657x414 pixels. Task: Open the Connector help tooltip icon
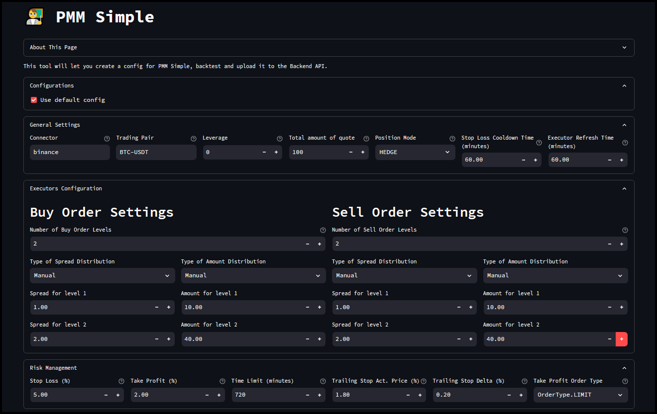pos(107,138)
